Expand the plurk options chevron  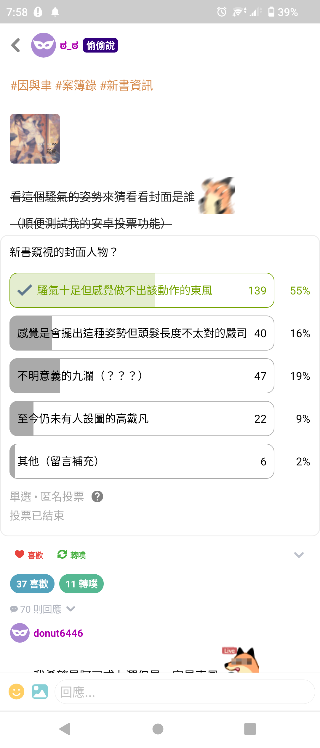pyautogui.click(x=299, y=555)
